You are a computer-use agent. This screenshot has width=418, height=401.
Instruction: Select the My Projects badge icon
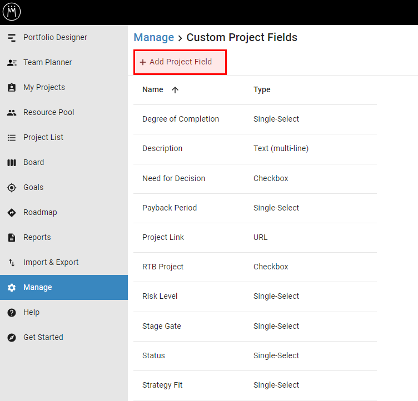12,87
